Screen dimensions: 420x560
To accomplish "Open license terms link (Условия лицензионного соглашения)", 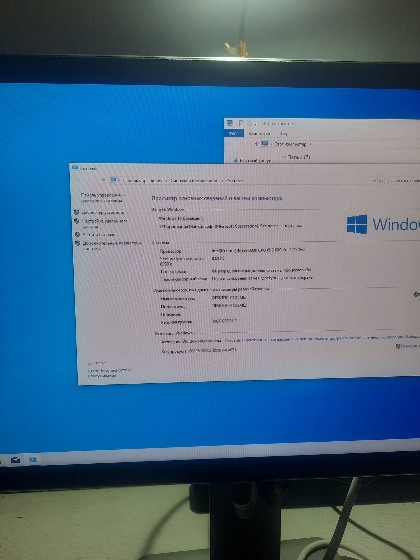I will coord(322,339).
